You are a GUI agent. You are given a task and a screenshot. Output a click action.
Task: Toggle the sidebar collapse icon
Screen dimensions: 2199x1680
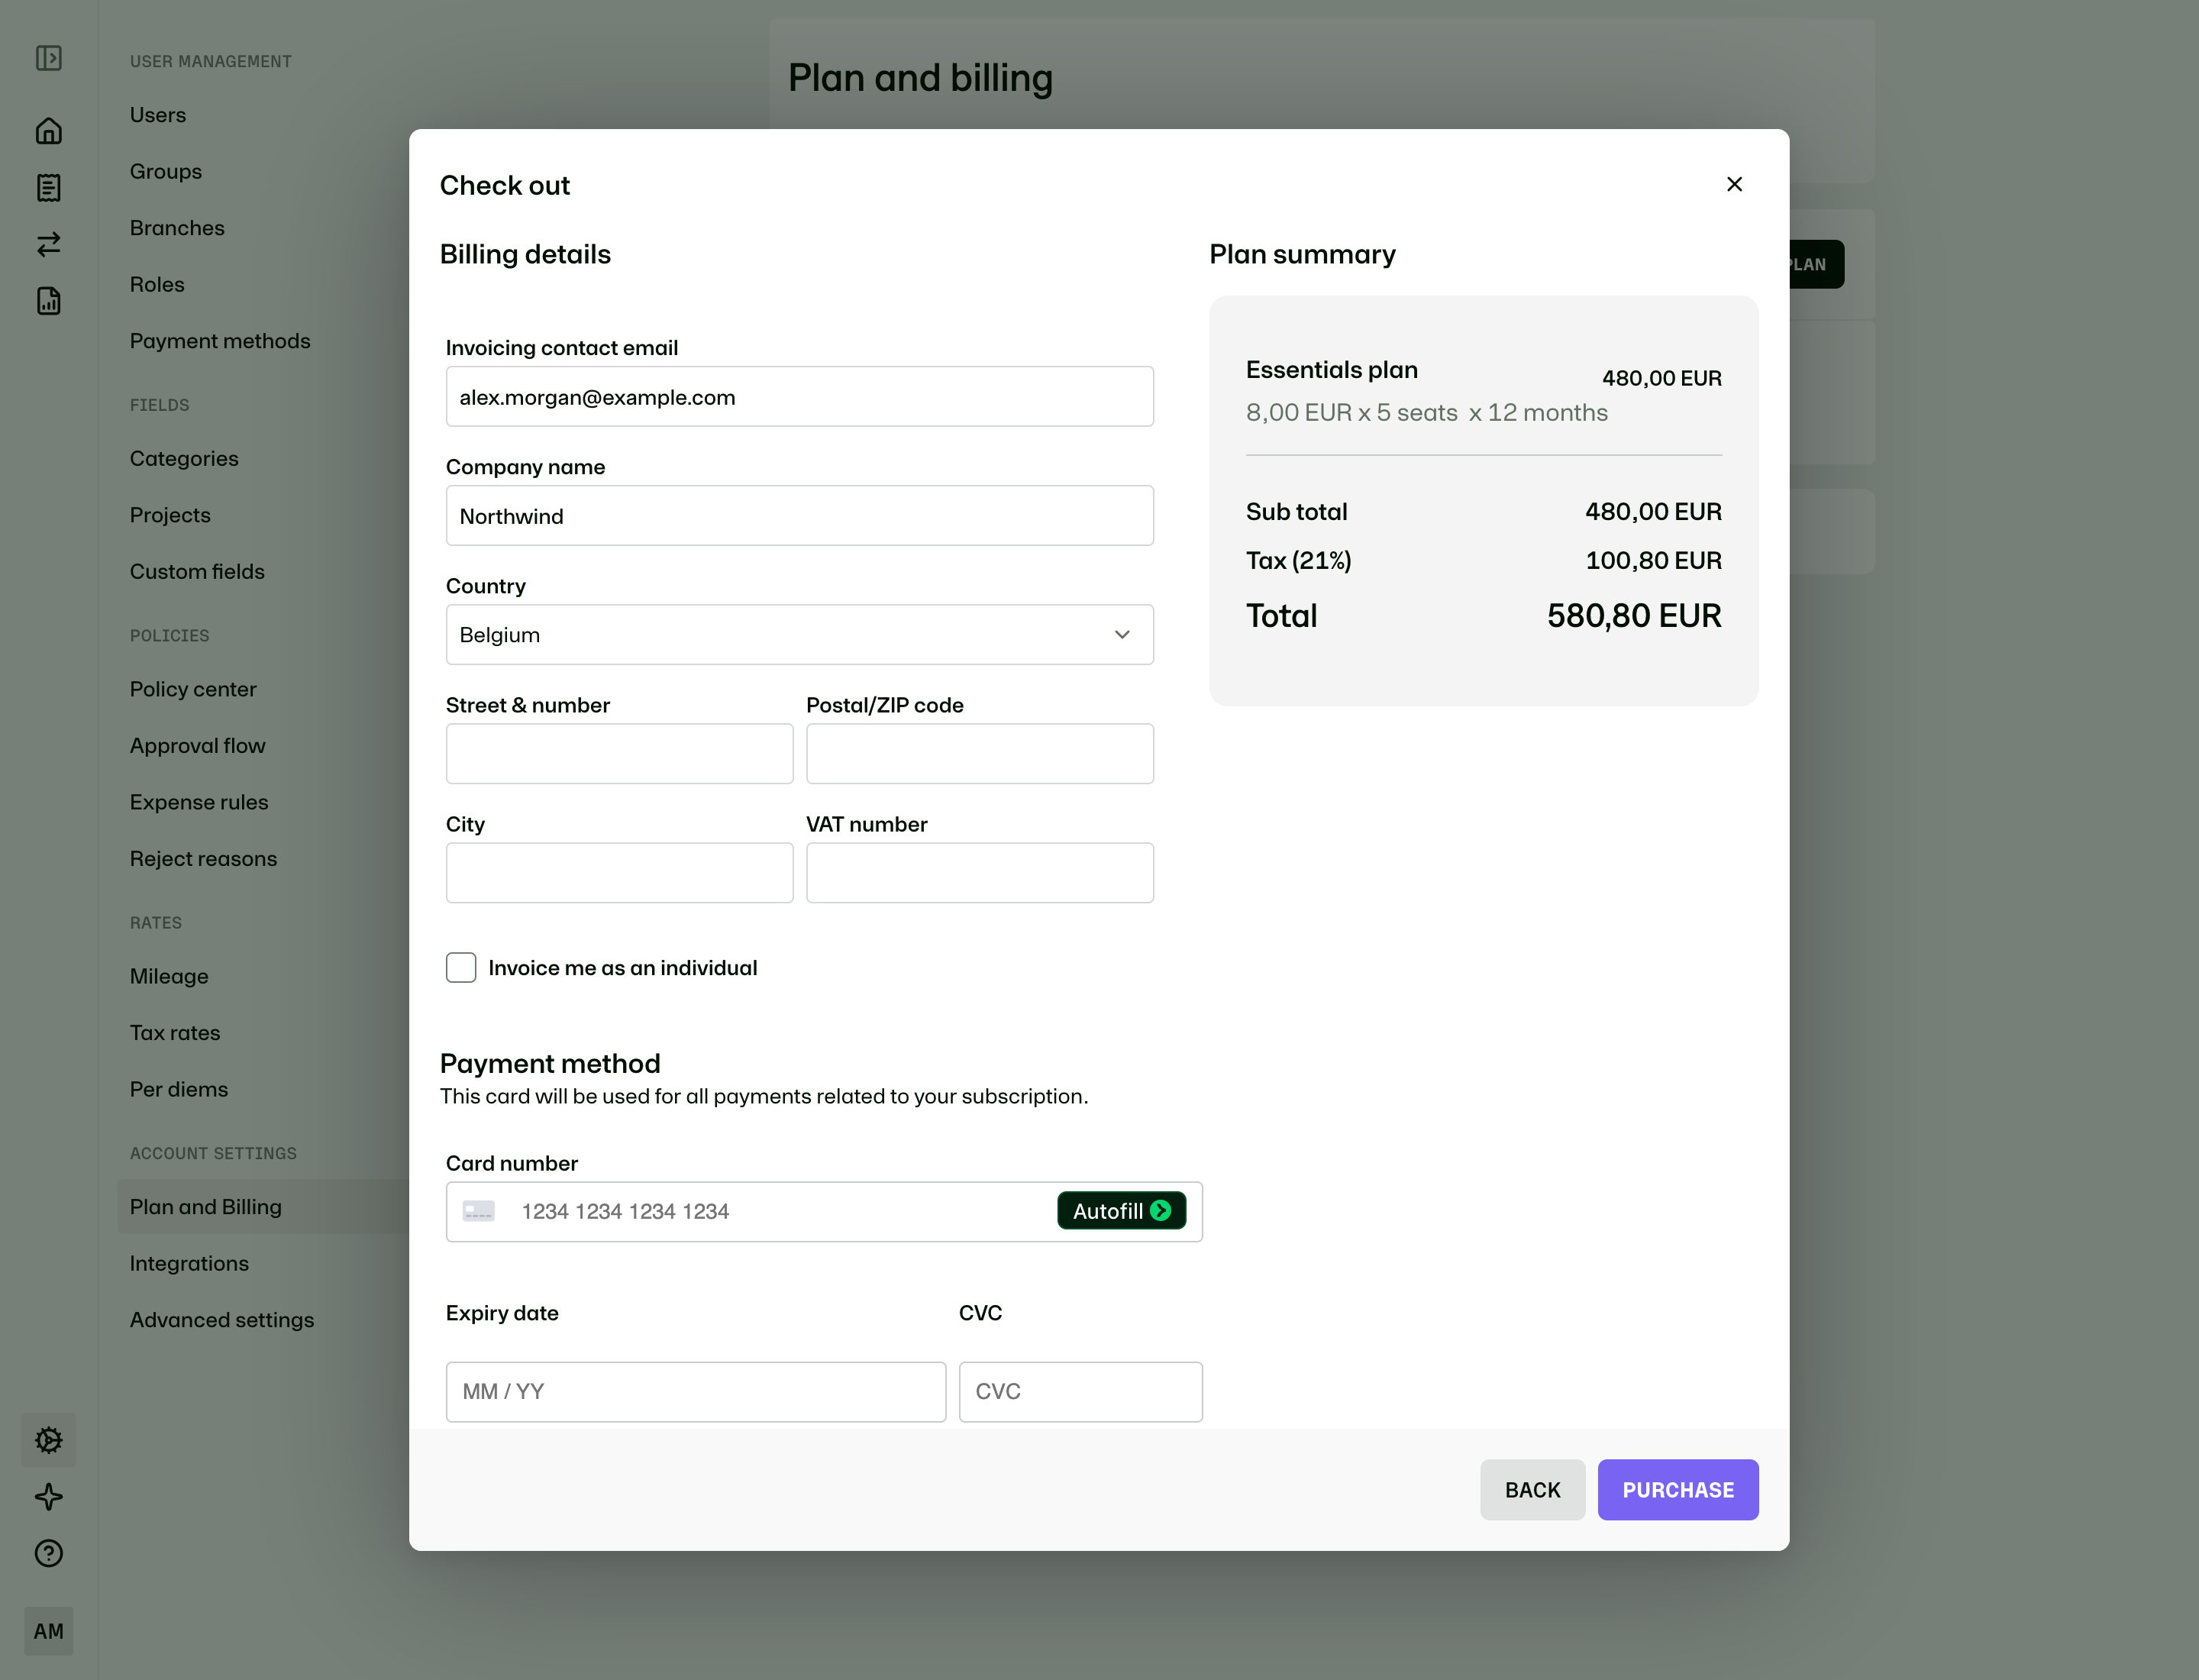coord(48,58)
